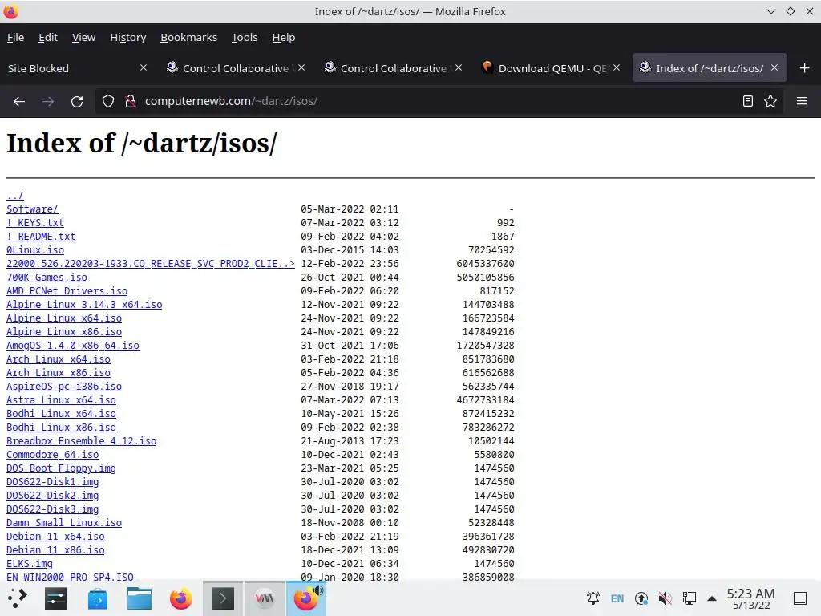
Task: Open the network connections tray icon
Action: click(689, 598)
